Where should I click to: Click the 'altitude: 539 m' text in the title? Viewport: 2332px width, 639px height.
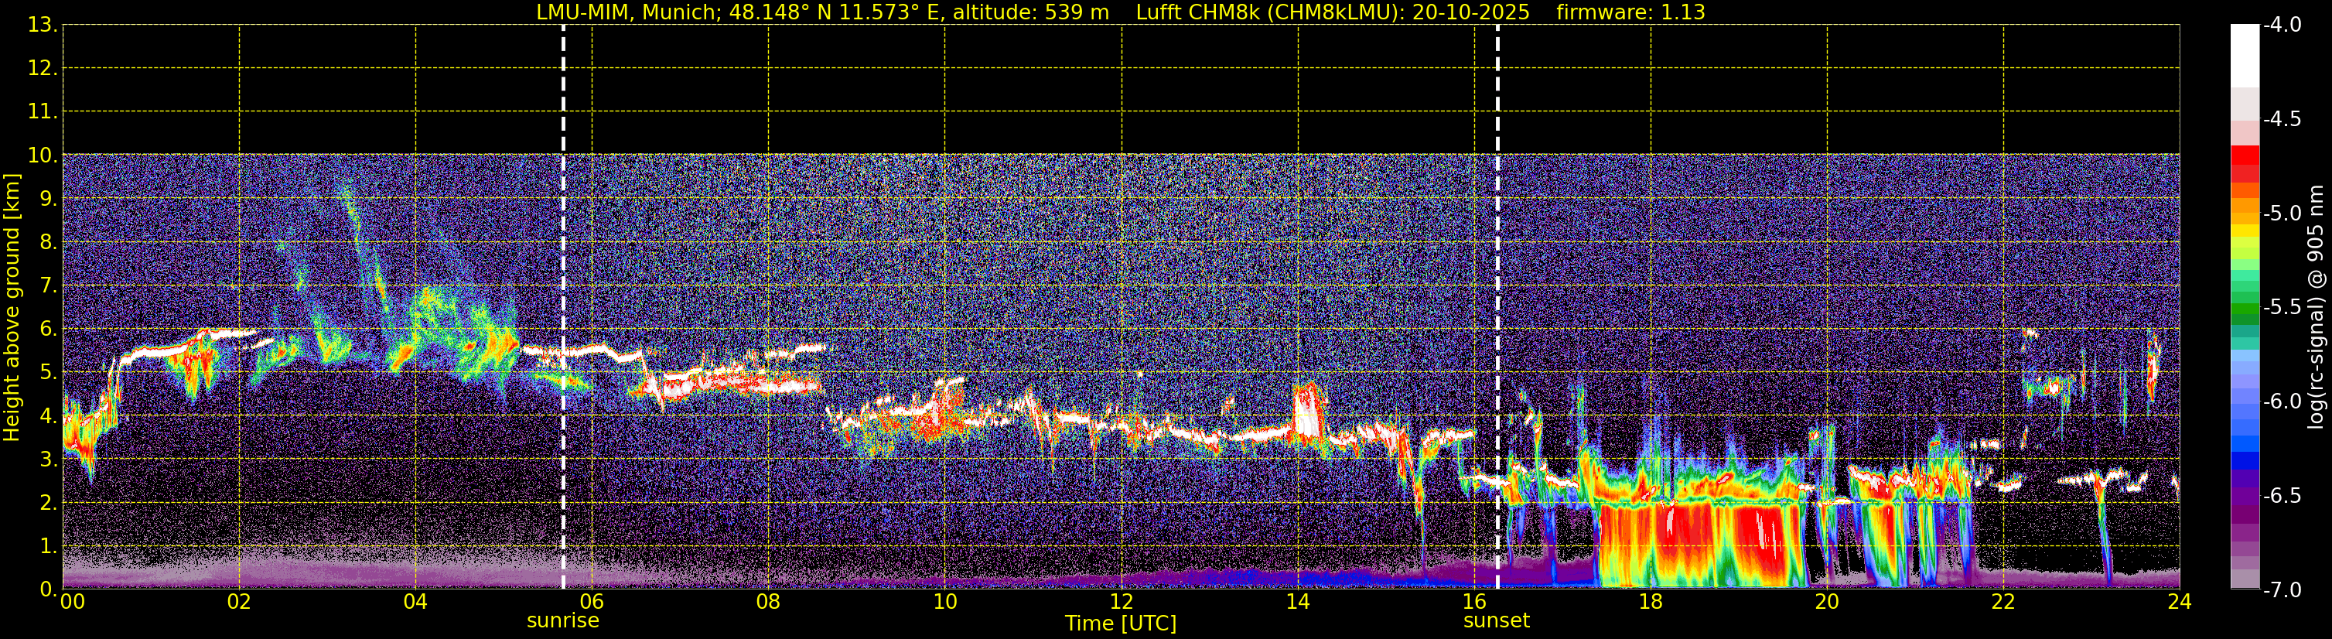click(x=1030, y=12)
